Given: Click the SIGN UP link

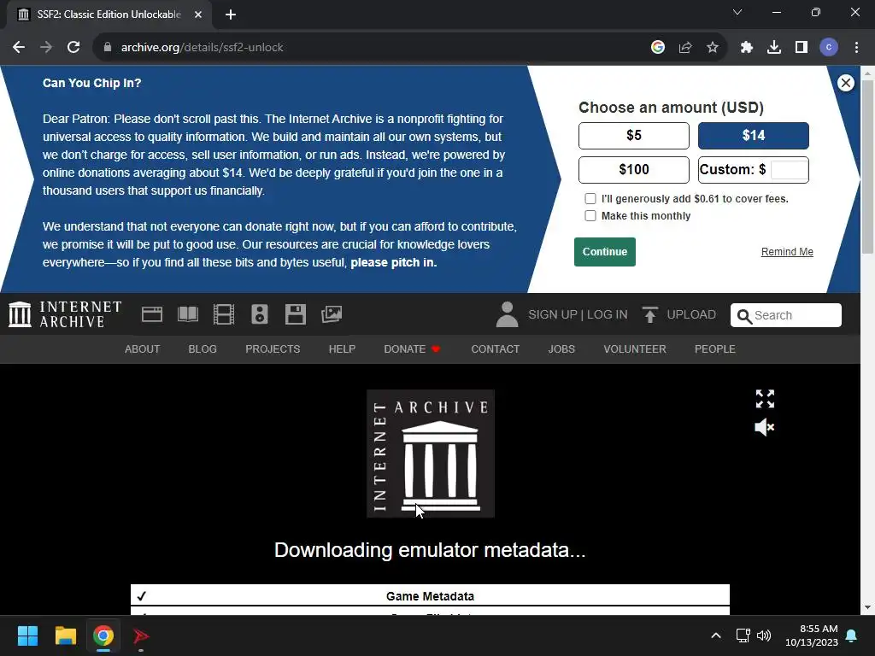Looking at the screenshot, I should [553, 314].
